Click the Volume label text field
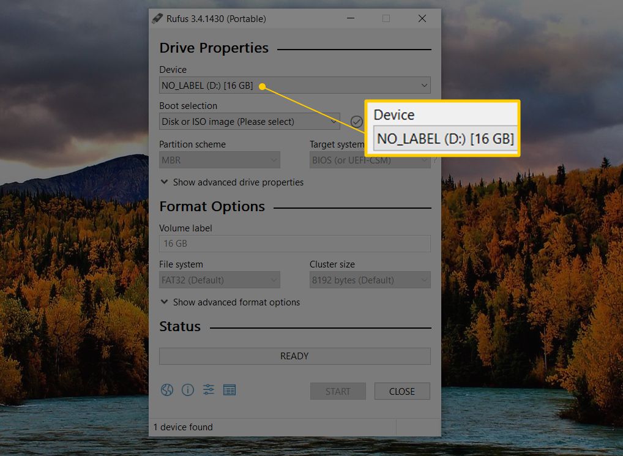Image resolution: width=623 pixels, height=456 pixels. pyautogui.click(x=294, y=244)
